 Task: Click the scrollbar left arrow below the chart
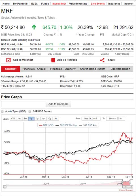point(5,187)
